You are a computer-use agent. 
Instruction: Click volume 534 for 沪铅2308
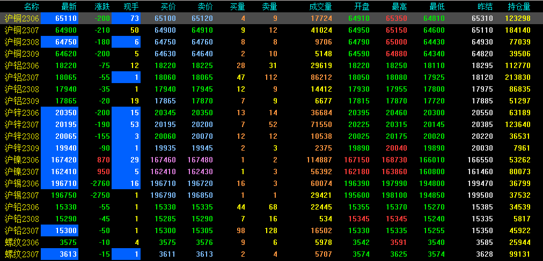point(326,219)
